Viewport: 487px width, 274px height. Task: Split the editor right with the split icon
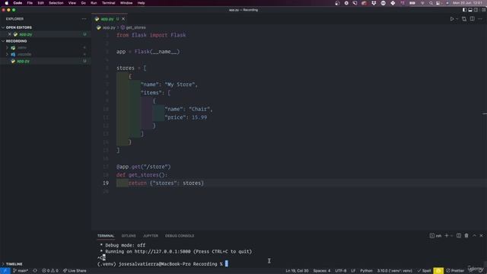[x=472, y=19]
